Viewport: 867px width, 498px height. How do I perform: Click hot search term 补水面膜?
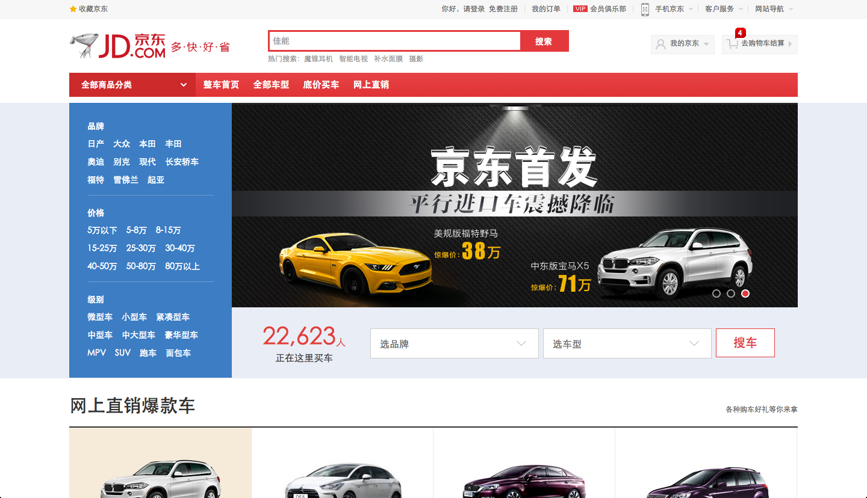(388, 59)
